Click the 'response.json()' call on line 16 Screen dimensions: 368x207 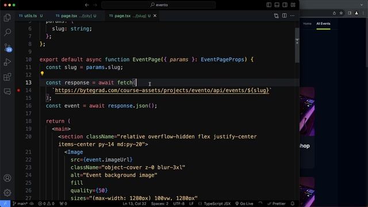(131, 106)
